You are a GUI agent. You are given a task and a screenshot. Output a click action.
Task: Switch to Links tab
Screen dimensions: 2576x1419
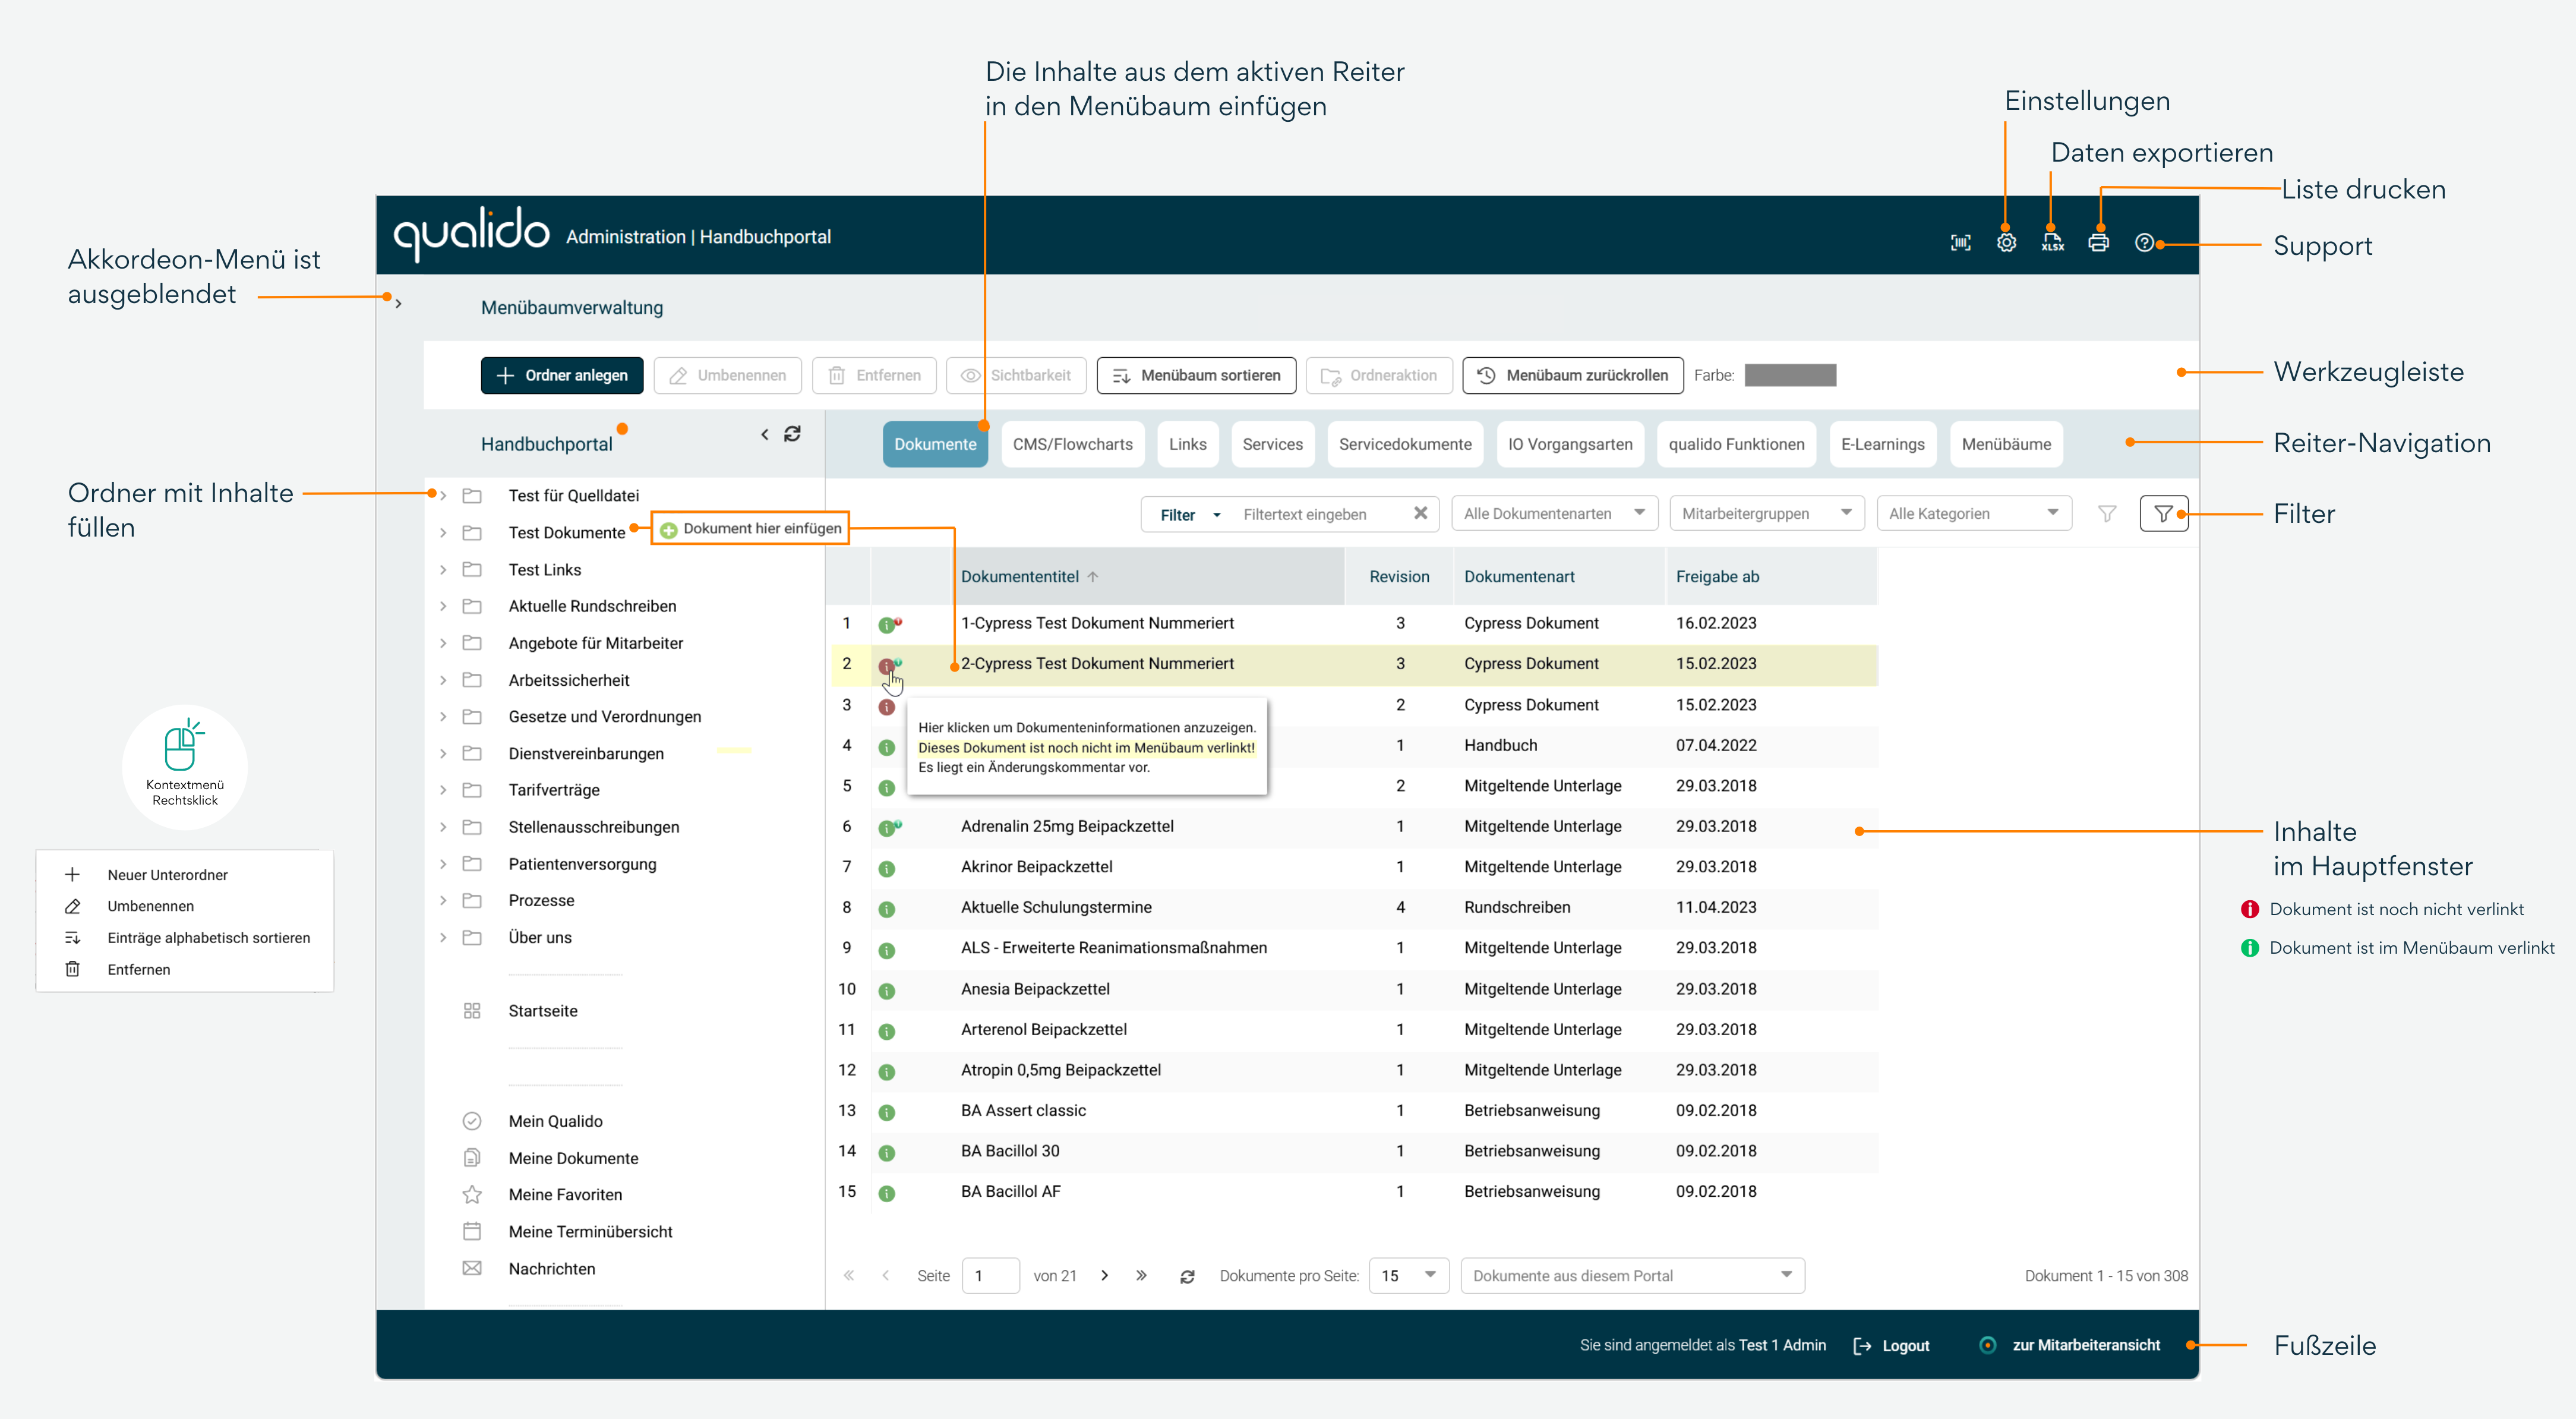[1187, 444]
